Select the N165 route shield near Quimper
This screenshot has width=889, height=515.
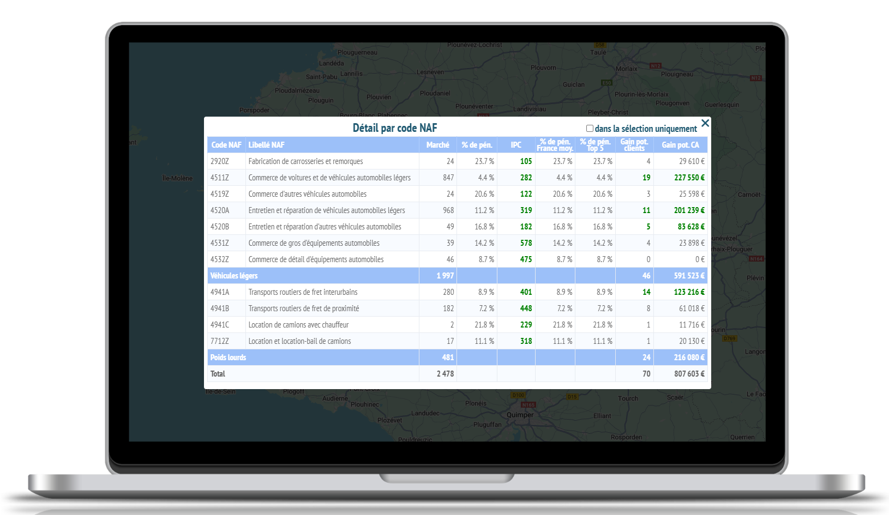click(527, 404)
